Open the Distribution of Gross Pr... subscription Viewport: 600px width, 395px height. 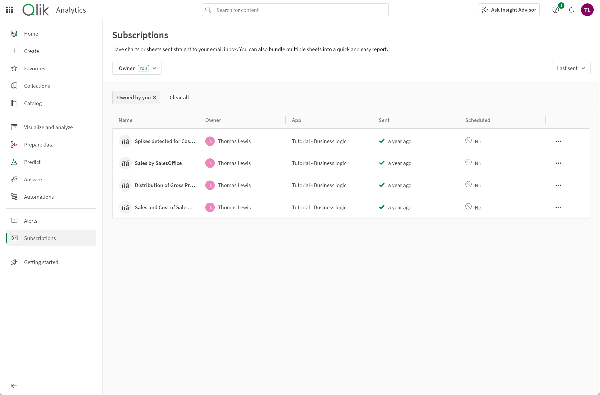[x=165, y=185]
